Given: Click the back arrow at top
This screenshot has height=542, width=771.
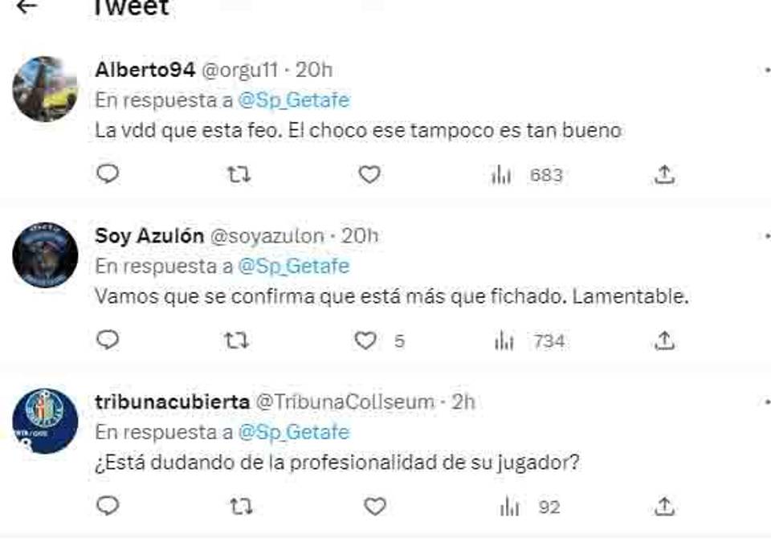Looking at the screenshot, I should [x=27, y=7].
